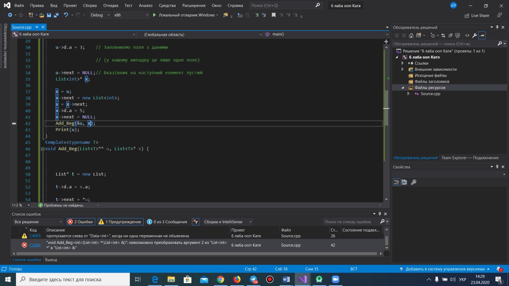Open Properties wrench icon in Solution Explorer
Viewport: 509px width, 286px height.
[x=474, y=35]
